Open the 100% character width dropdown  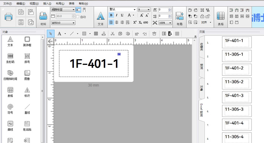pos(165,23)
